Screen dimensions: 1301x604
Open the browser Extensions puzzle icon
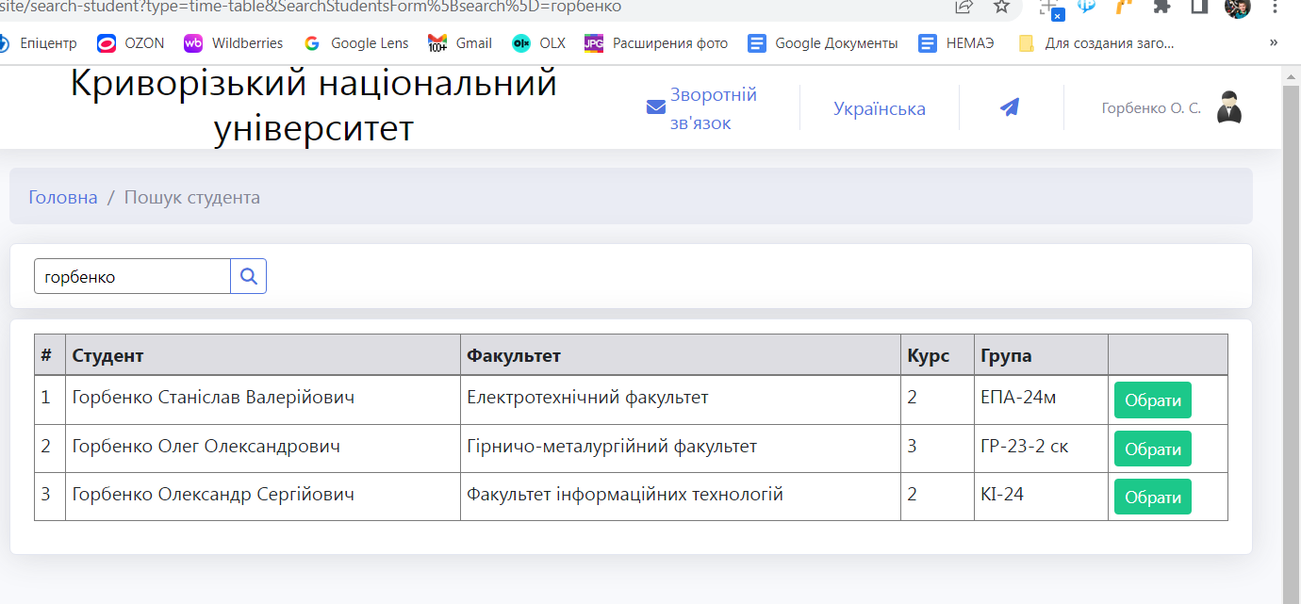[1161, 7]
